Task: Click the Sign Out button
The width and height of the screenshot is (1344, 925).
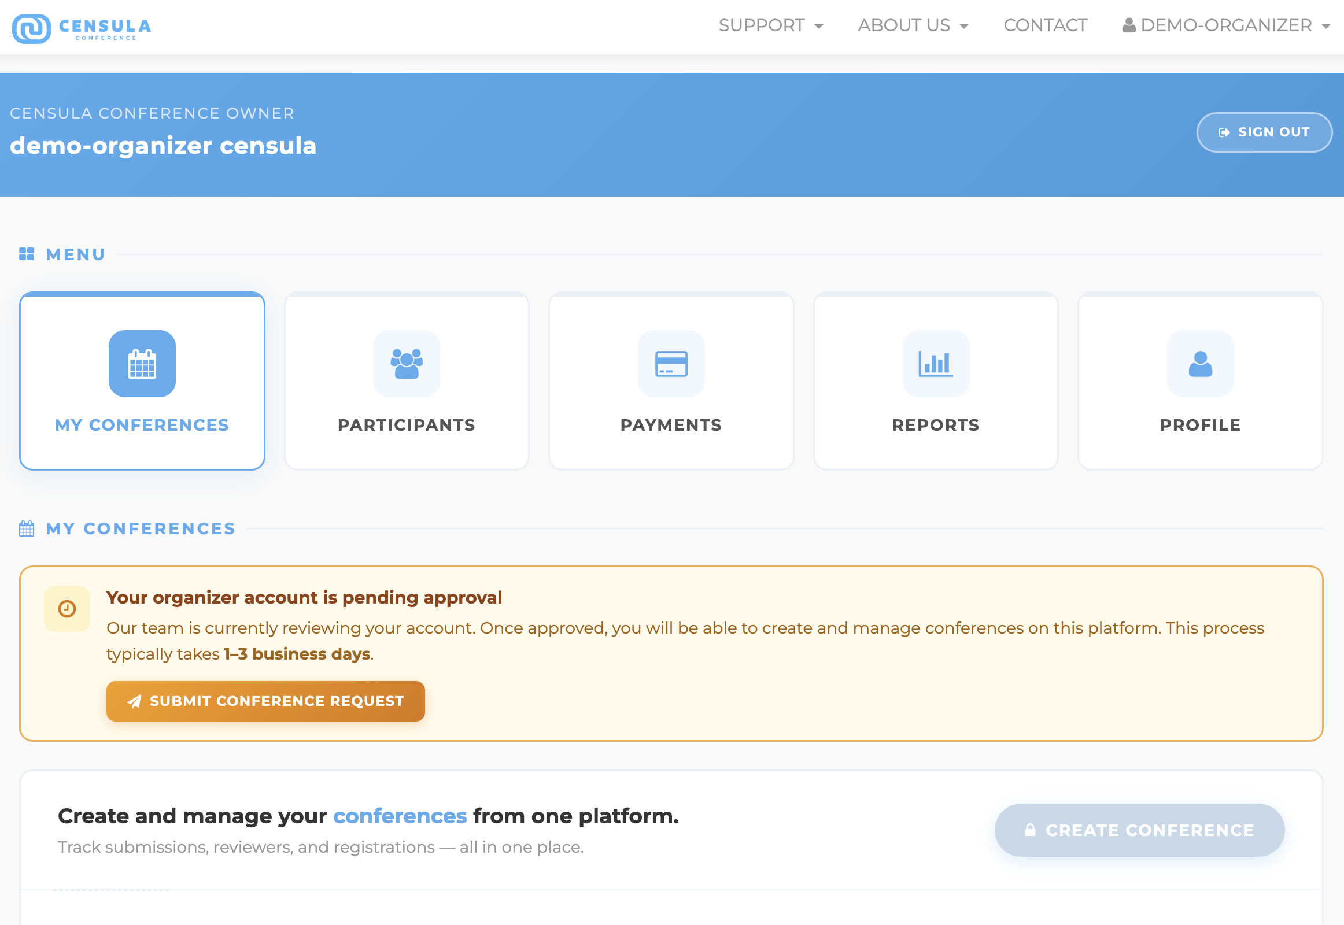Action: click(1264, 132)
